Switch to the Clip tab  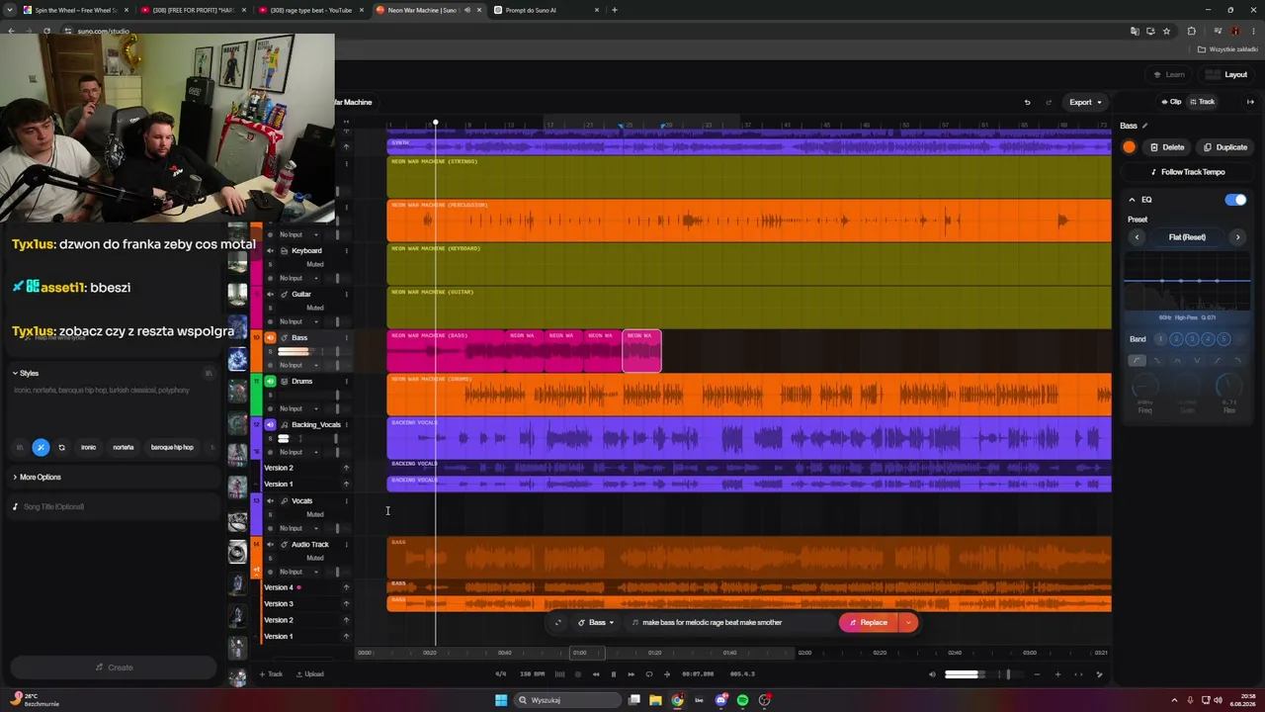point(1171,102)
